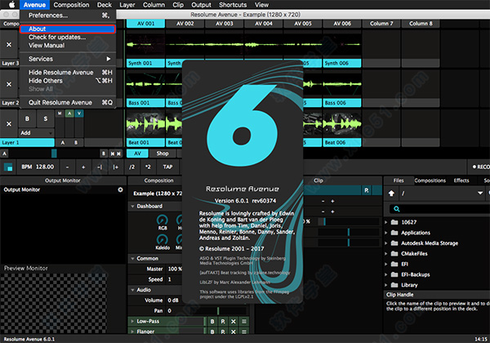This screenshot has height=343, width=490.
Task: Snap crossfader to side B
Action: (104, 154)
